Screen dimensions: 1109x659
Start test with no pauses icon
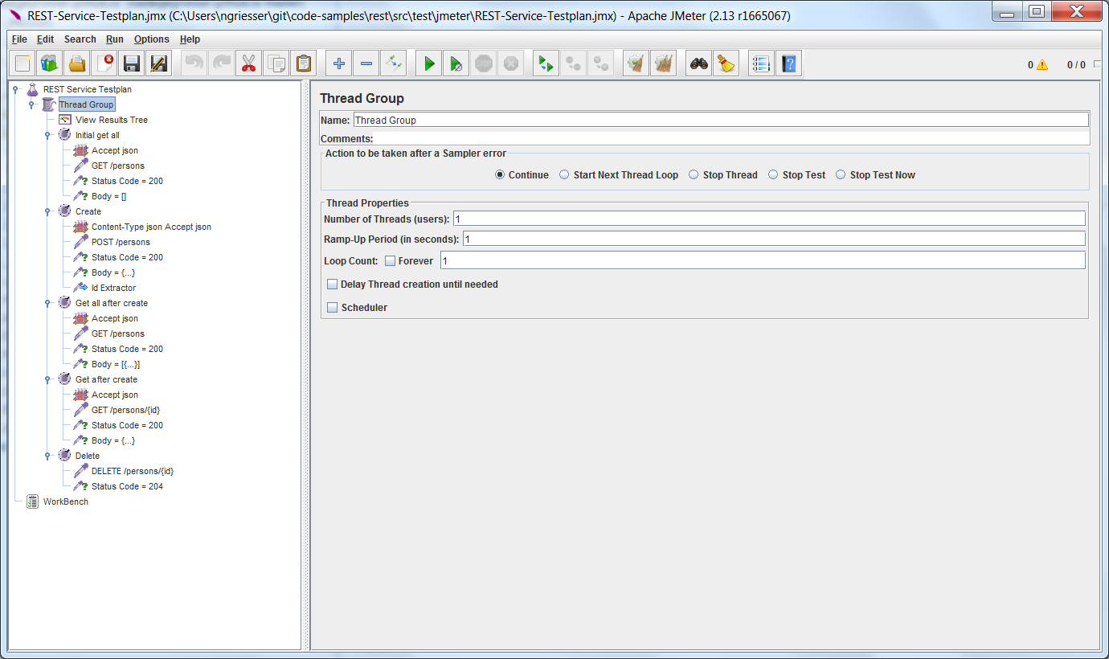(x=456, y=63)
